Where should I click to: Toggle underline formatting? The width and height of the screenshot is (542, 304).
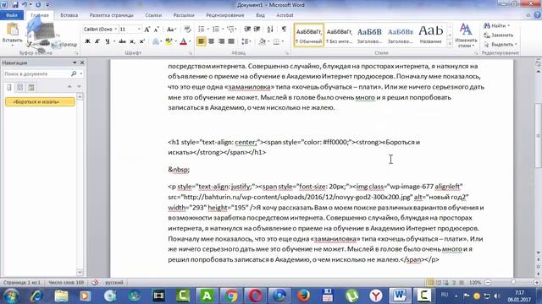pyautogui.click(x=108, y=41)
